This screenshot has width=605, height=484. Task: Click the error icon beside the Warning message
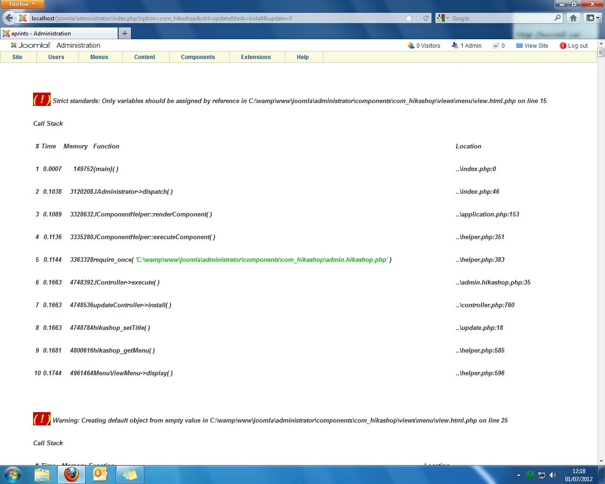(x=42, y=419)
